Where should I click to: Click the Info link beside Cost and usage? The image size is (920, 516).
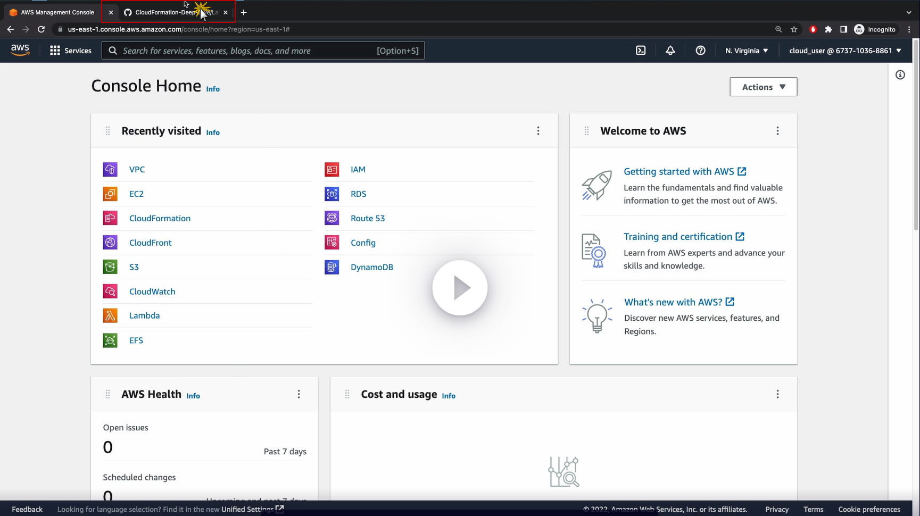click(x=449, y=396)
